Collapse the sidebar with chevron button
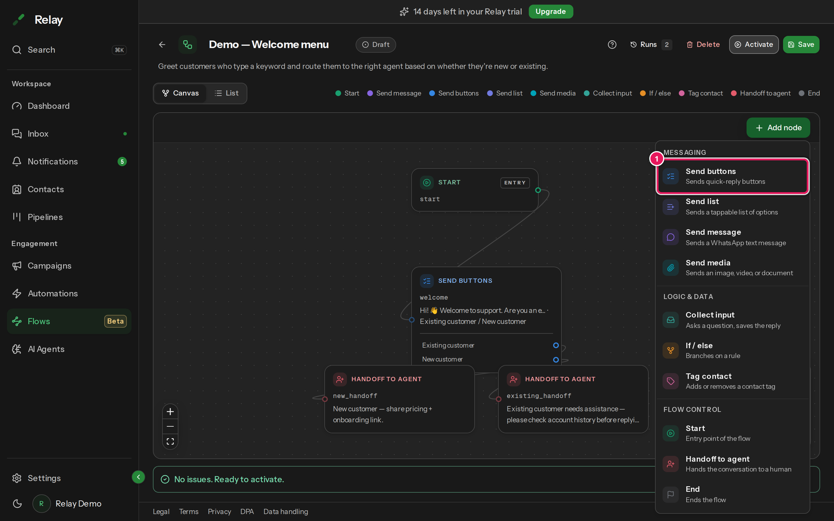The height and width of the screenshot is (521, 834). click(x=138, y=477)
